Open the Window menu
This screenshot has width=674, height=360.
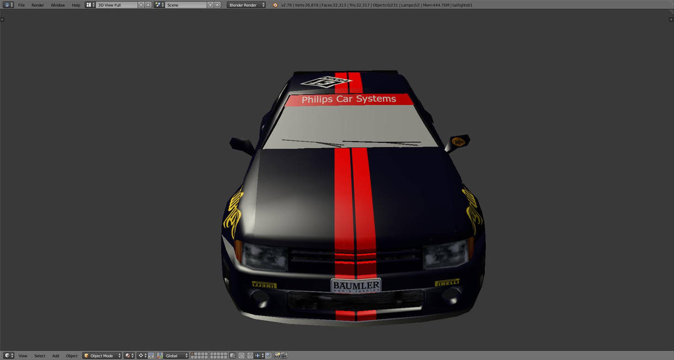(57, 5)
